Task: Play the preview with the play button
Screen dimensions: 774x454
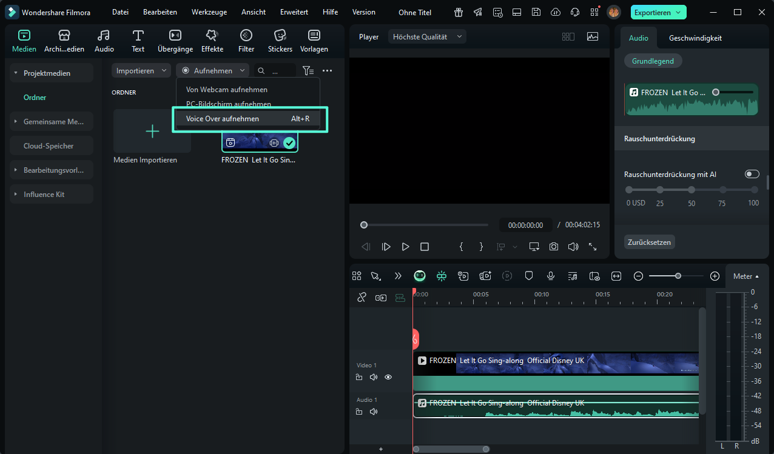Action: point(405,247)
